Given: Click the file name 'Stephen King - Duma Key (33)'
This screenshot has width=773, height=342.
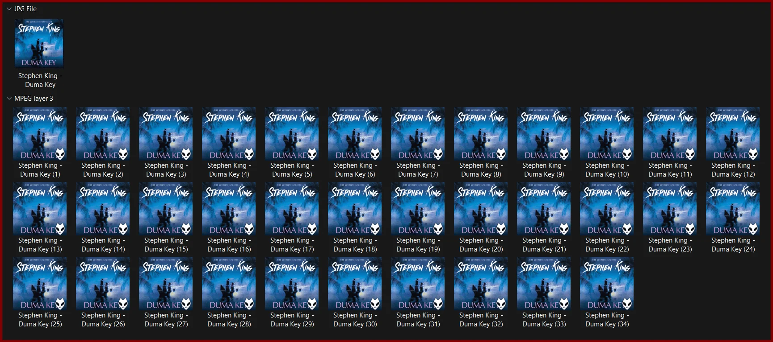Looking at the screenshot, I should (x=544, y=320).
